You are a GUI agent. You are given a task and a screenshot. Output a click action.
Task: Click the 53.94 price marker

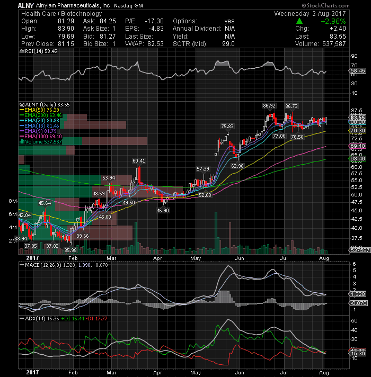(109, 178)
